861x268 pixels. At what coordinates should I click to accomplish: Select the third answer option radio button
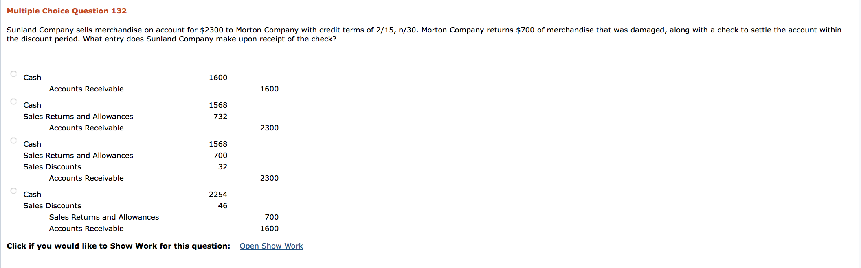tap(13, 140)
